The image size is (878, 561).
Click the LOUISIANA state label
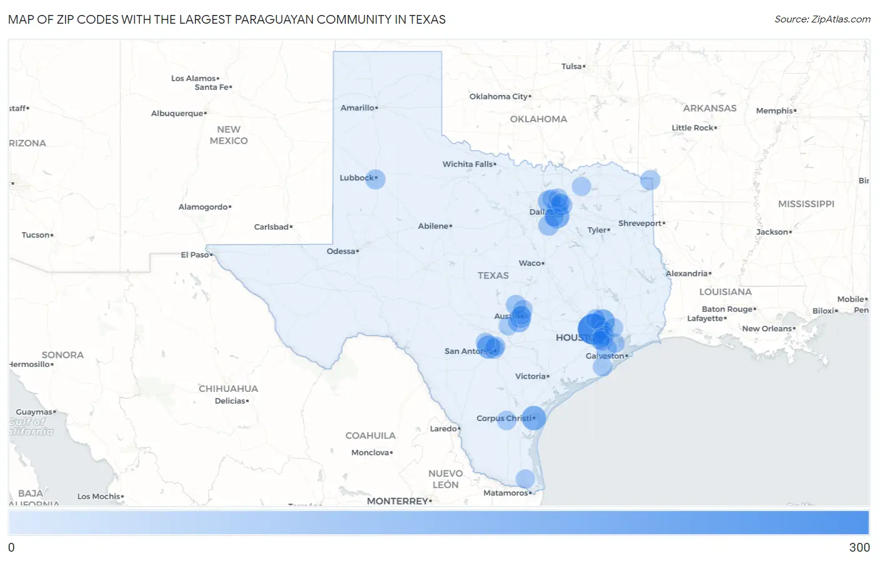(726, 292)
